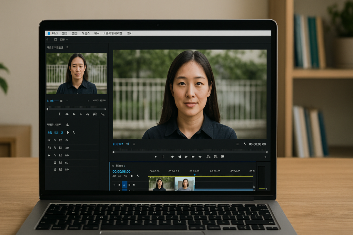Click the loop icon at end of source monitor controls
Viewport: 353px width, 235px height.
(x=102, y=114)
